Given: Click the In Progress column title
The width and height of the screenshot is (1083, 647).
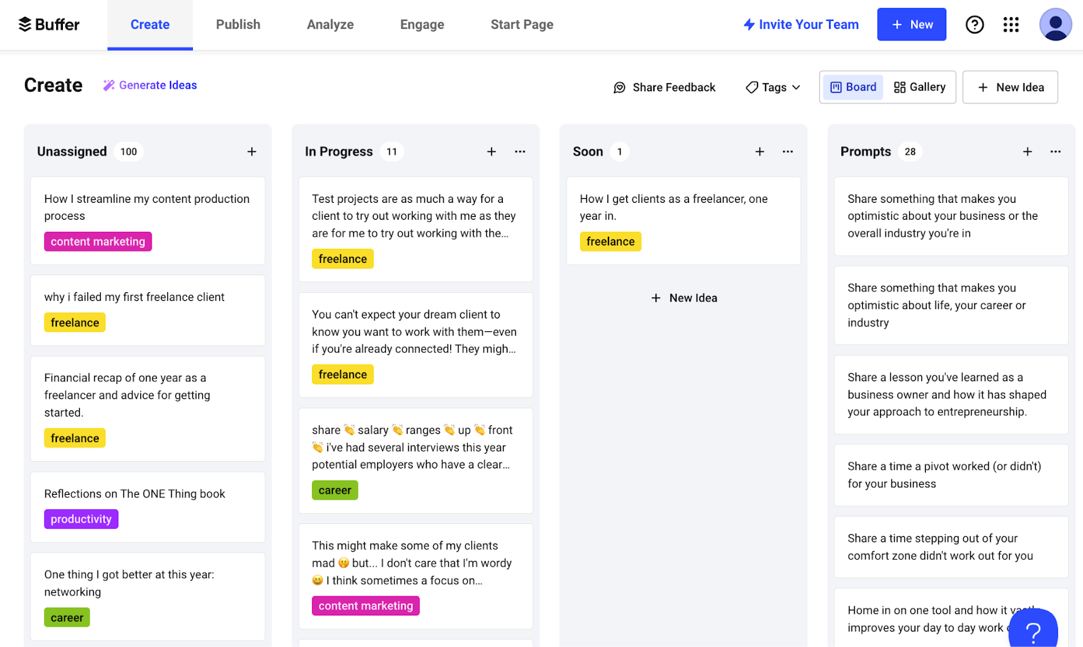Looking at the screenshot, I should [338, 151].
